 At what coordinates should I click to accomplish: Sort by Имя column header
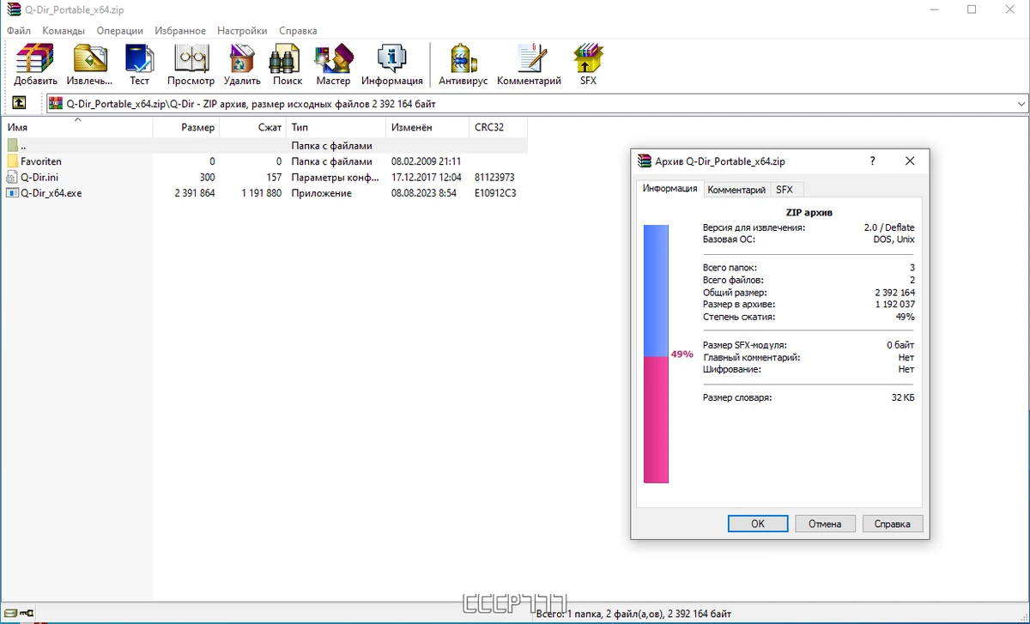click(x=76, y=127)
